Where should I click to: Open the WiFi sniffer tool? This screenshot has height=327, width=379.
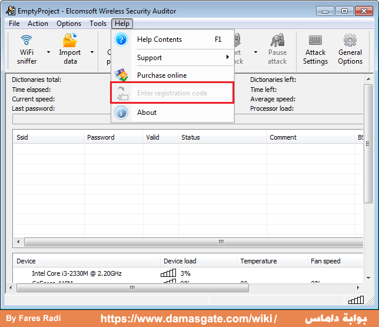click(26, 49)
